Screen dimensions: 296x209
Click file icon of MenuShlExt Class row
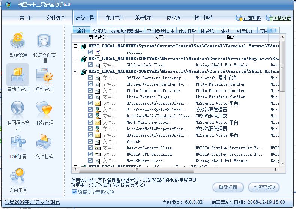98,161
